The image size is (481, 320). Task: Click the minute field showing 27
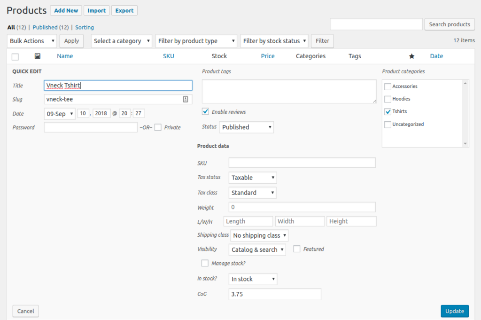[139, 113]
